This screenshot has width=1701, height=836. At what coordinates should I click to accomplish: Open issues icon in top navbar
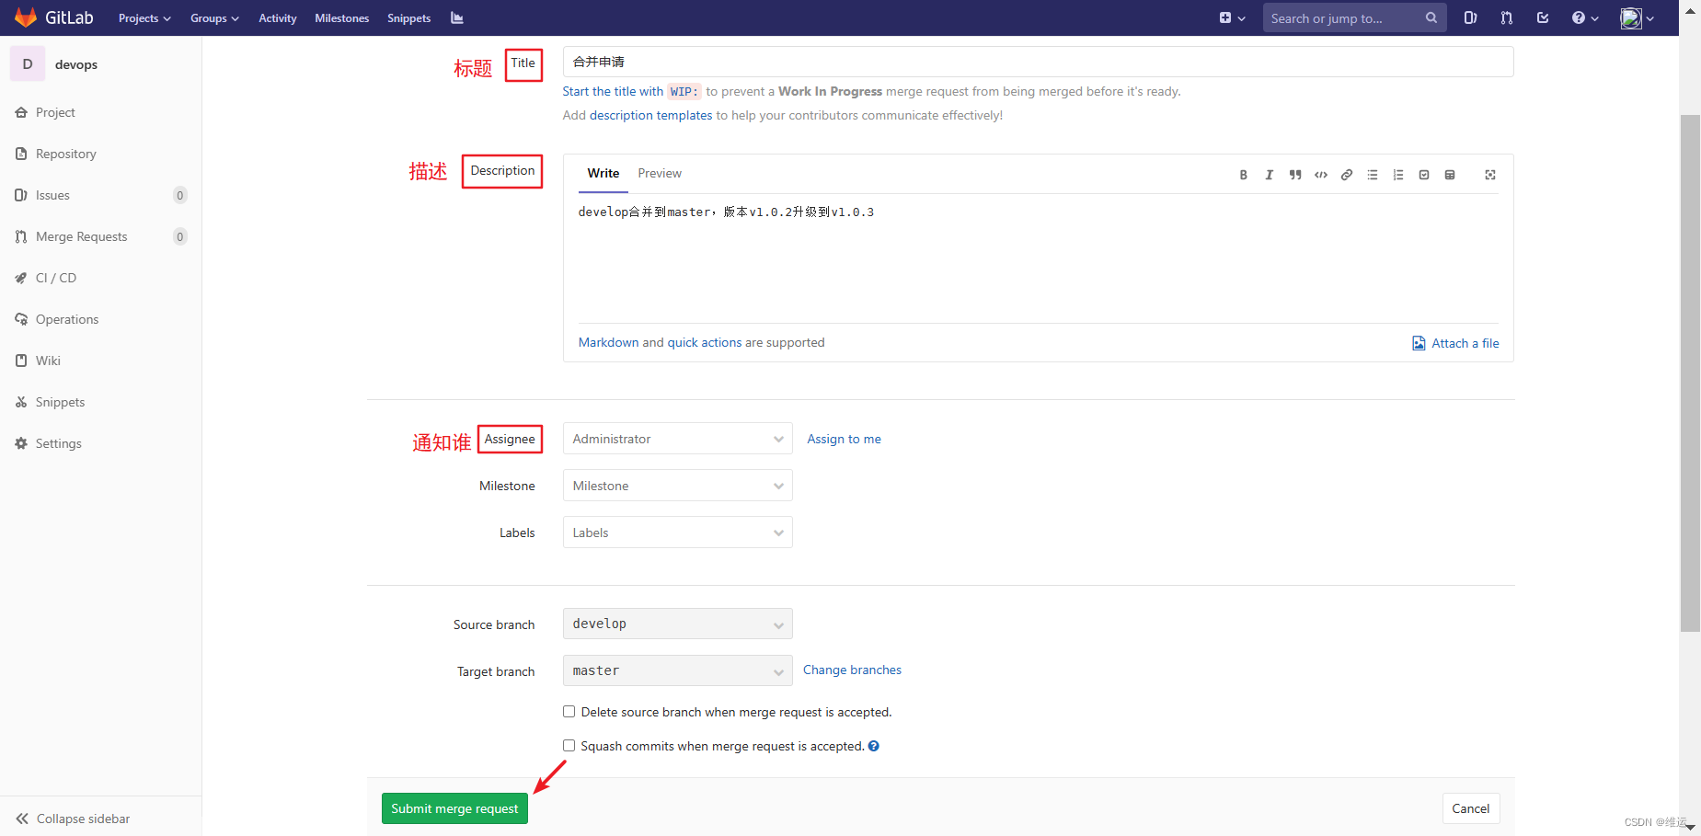coord(1470,17)
